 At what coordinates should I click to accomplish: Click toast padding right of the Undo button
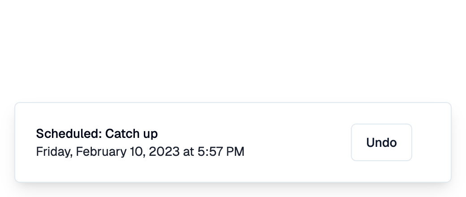pos(431,142)
